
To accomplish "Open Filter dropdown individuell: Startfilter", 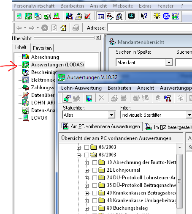I will [189, 115].
